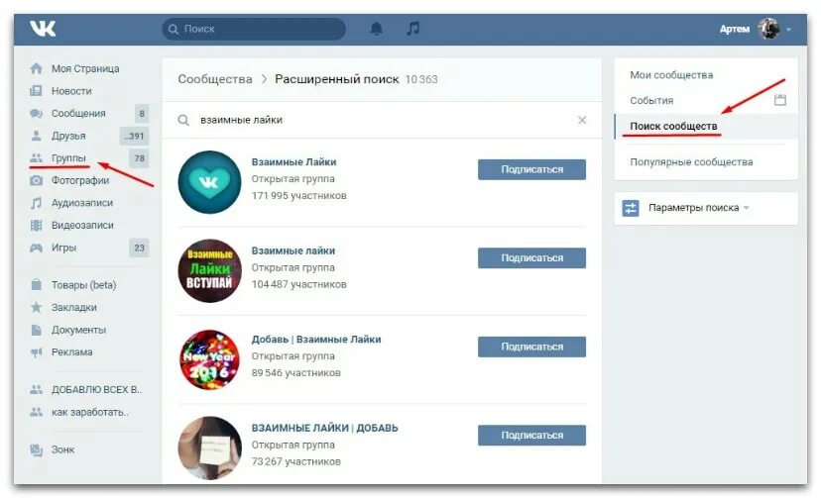Open Мои сообщества tab
Viewport: 821px width, 498px height.
(671, 75)
